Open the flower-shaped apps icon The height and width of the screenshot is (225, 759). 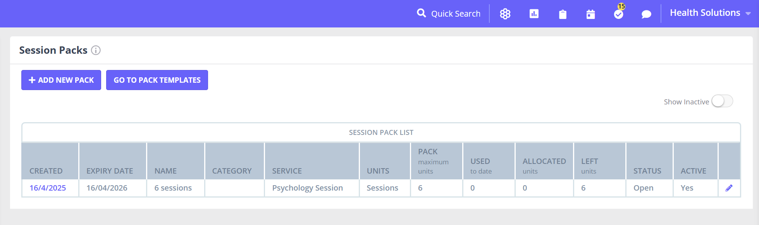coord(505,14)
